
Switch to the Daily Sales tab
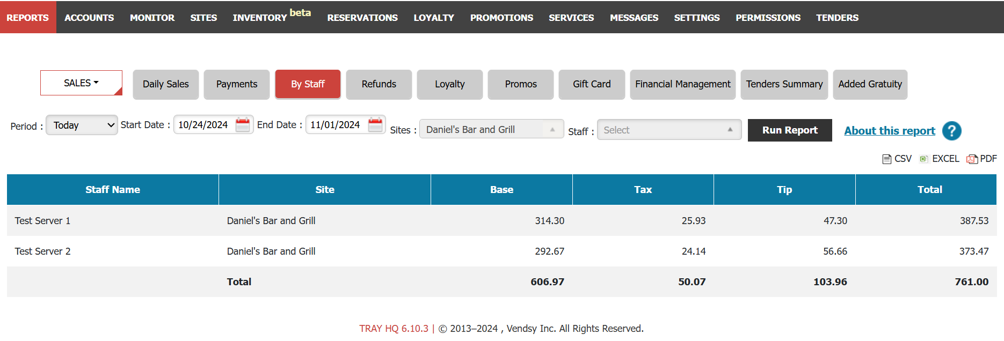[165, 84]
